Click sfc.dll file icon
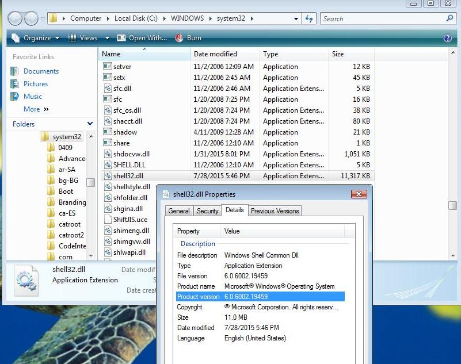The width and height of the screenshot is (461, 364). pos(108,88)
